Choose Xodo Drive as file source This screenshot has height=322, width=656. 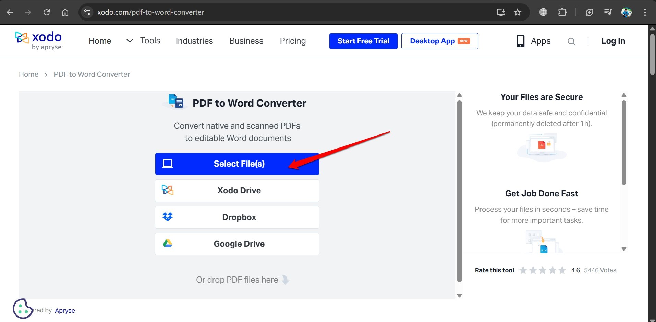[237, 191]
